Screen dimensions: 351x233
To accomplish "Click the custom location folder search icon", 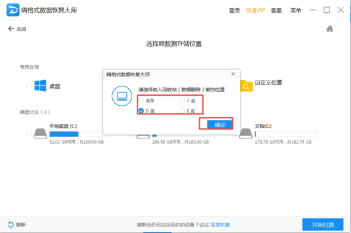I will [x=246, y=86].
